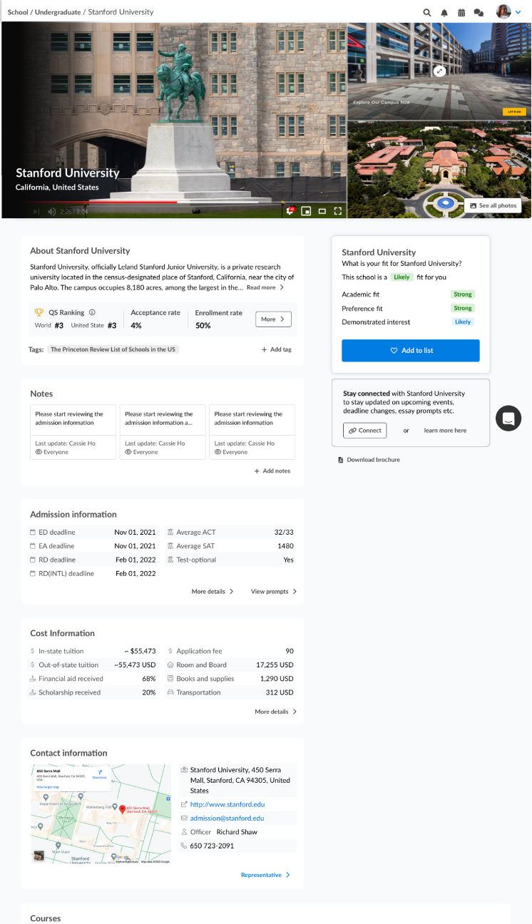Click Add tag
The width and height of the screenshot is (532, 924).
277,349
